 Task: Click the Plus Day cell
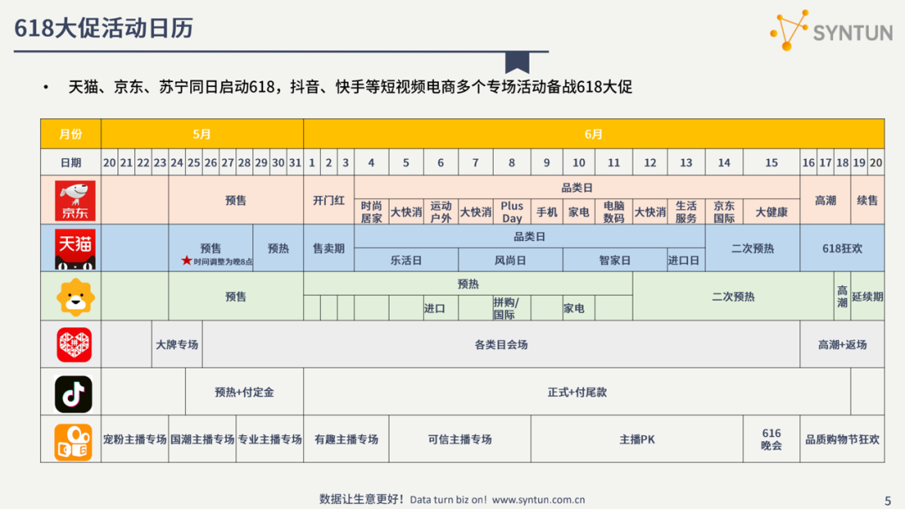pos(512,212)
